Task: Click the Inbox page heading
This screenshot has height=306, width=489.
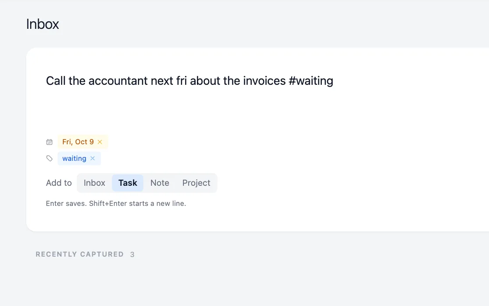Action: point(42,24)
